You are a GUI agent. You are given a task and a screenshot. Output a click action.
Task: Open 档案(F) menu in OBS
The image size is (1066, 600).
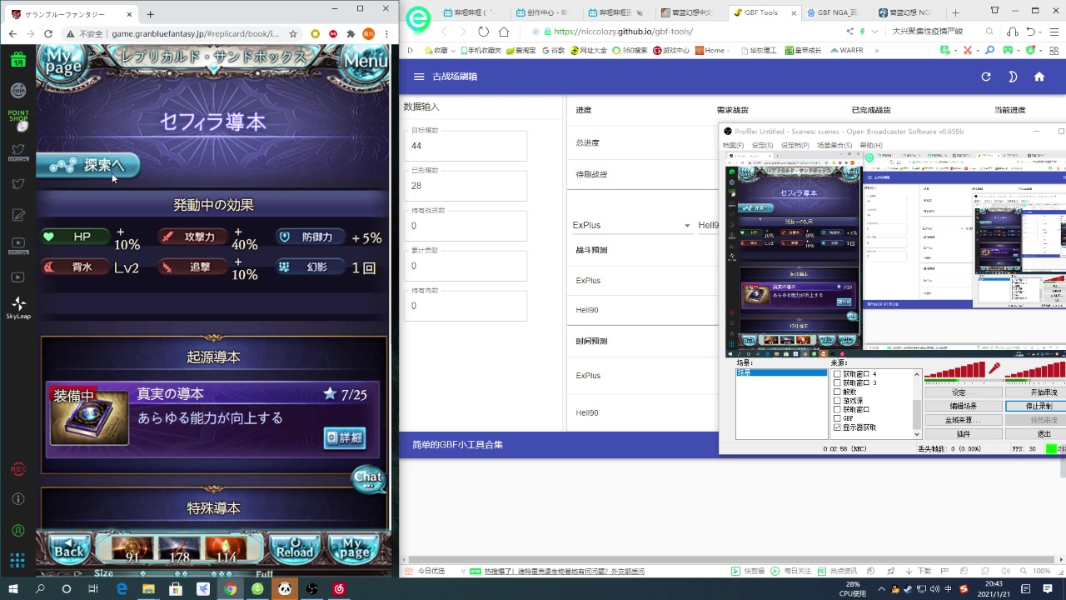[733, 146]
